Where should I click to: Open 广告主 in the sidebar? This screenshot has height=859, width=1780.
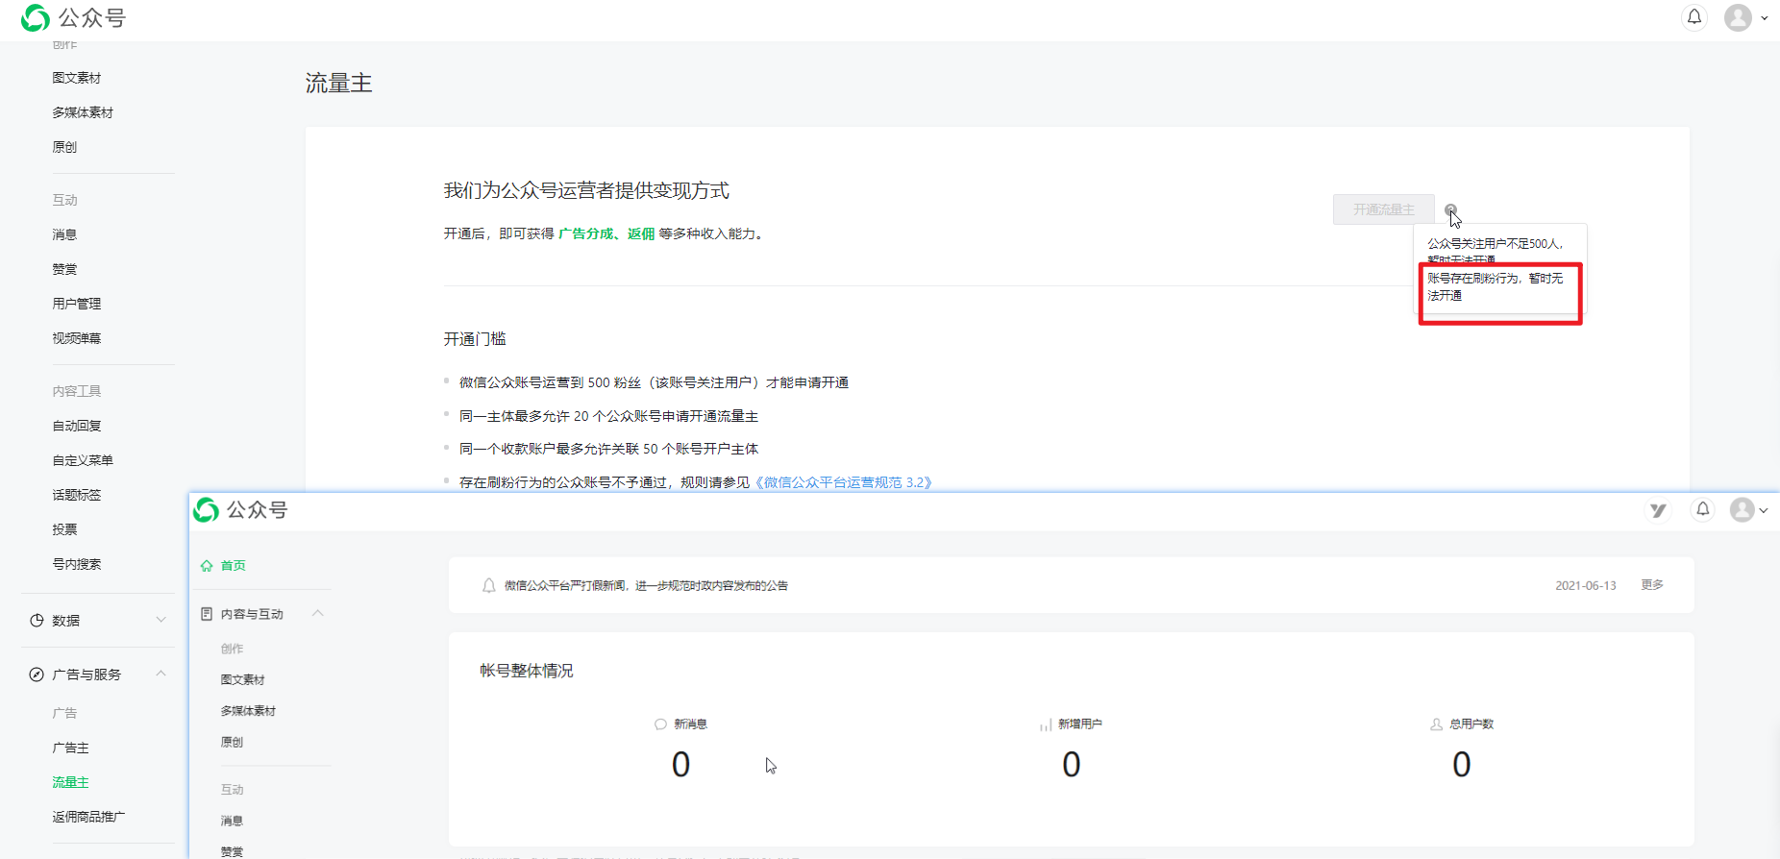70,748
